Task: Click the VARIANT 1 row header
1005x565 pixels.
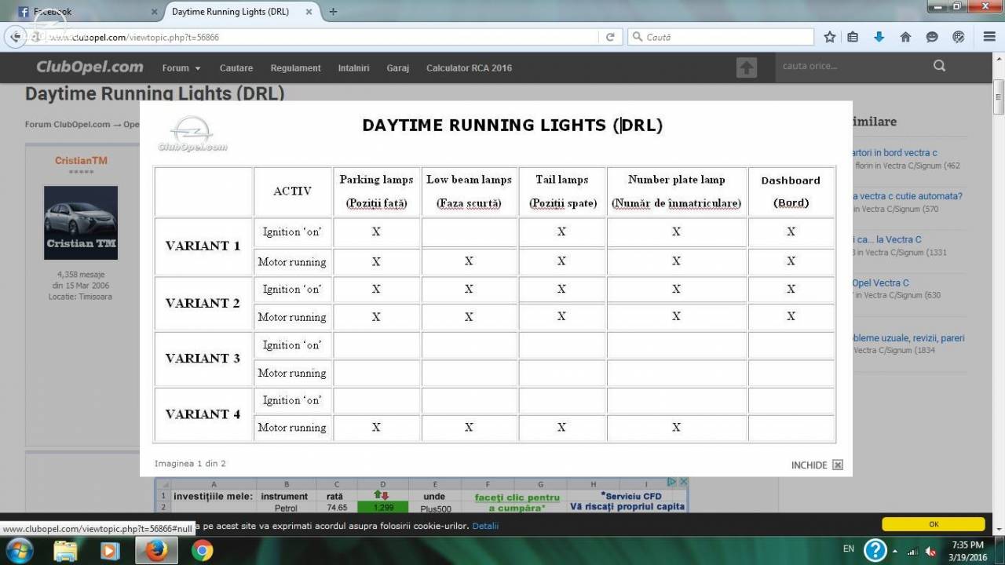Action: (x=203, y=246)
